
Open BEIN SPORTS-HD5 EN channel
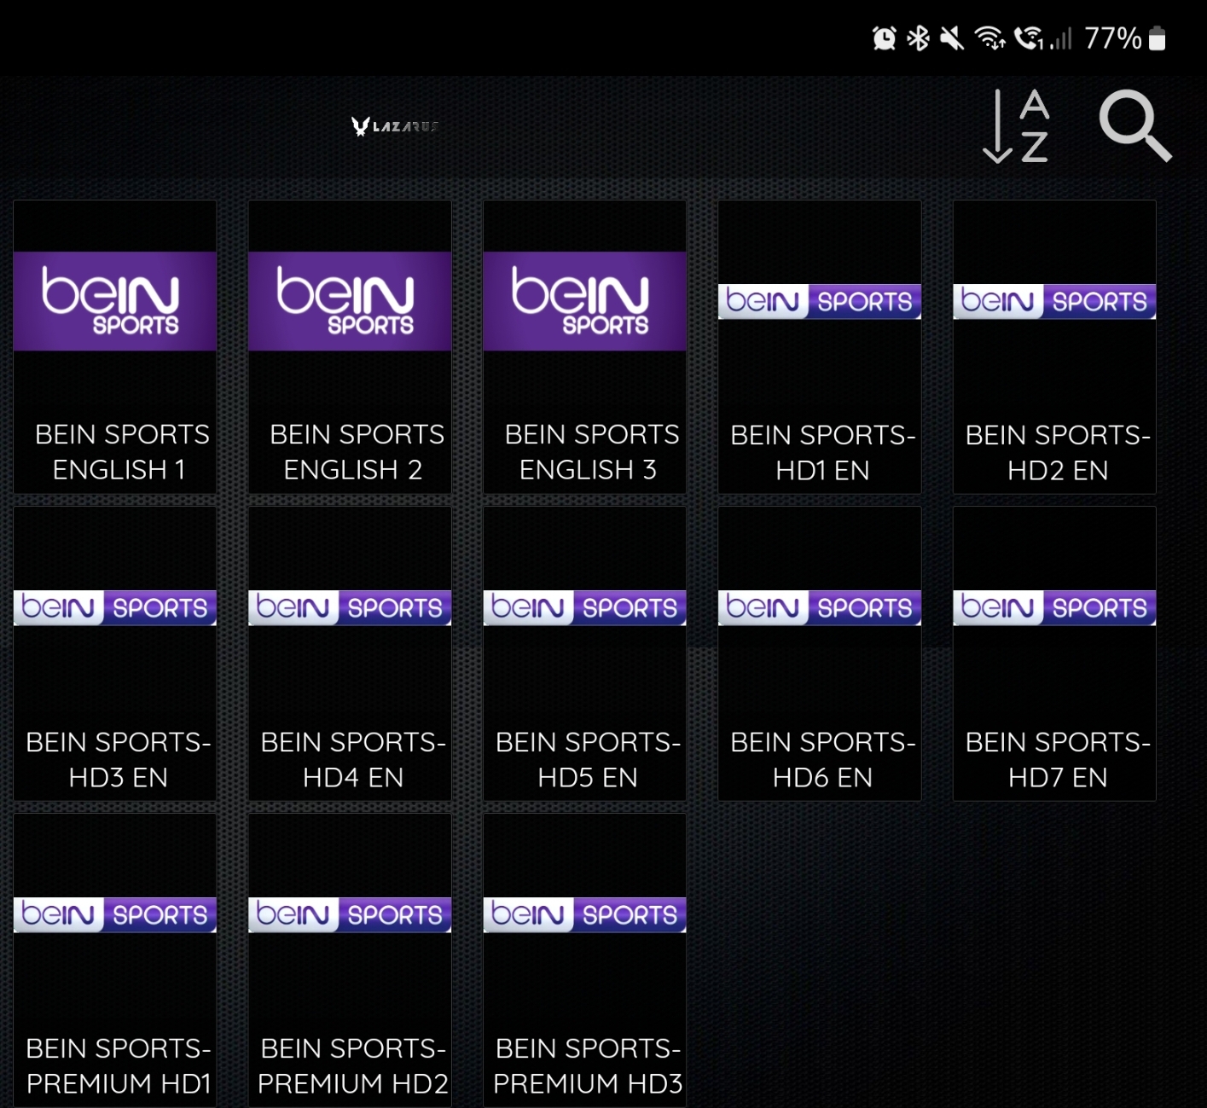pyautogui.click(x=584, y=654)
